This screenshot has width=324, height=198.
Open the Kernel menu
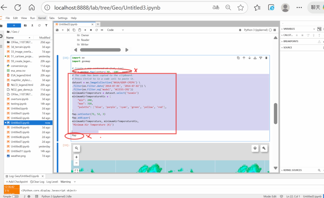pos(42,18)
